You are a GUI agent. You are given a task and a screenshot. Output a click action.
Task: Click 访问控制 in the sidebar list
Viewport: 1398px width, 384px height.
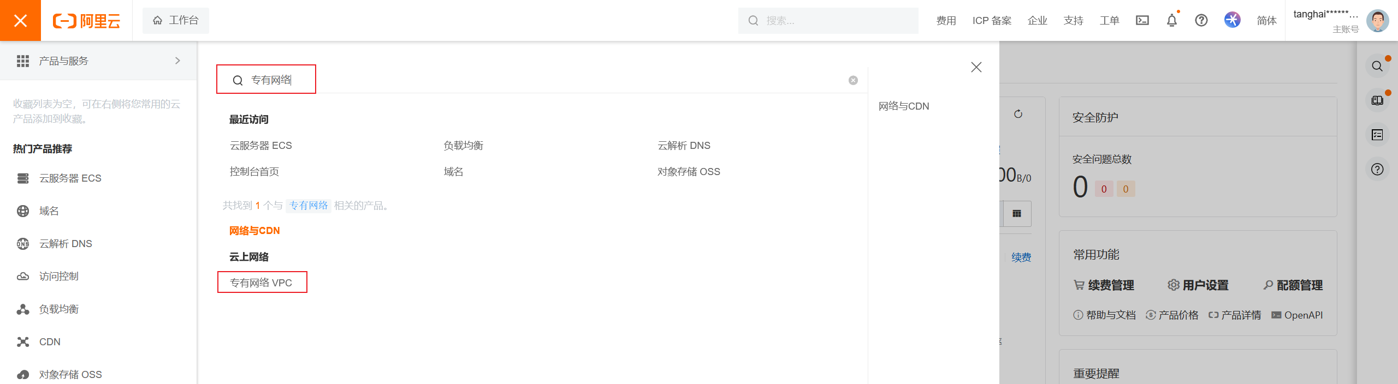[58, 277]
